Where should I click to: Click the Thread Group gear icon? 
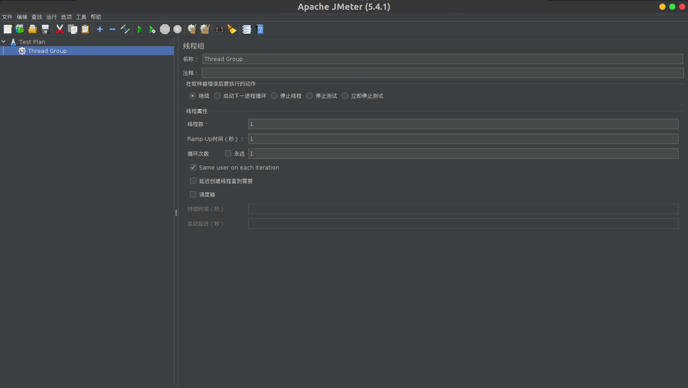[x=22, y=51]
